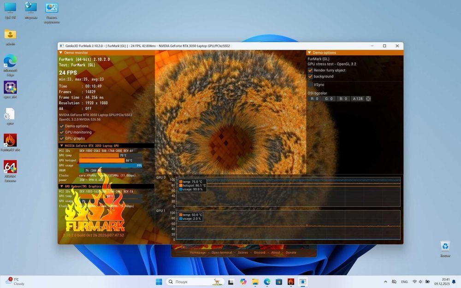Click the About link
461x288 pixels.
tap(276, 253)
